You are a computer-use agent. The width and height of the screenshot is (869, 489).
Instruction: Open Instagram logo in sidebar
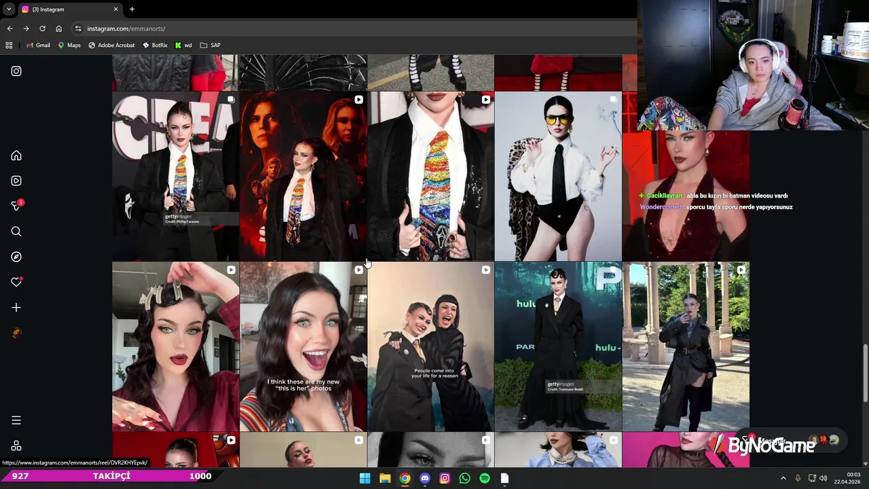pyautogui.click(x=16, y=71)
